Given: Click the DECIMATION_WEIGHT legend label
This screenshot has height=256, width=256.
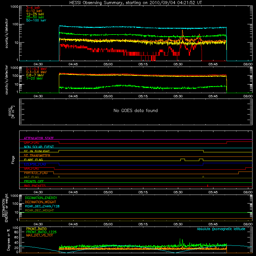Looking at the screenshot, I should point(41,202).
